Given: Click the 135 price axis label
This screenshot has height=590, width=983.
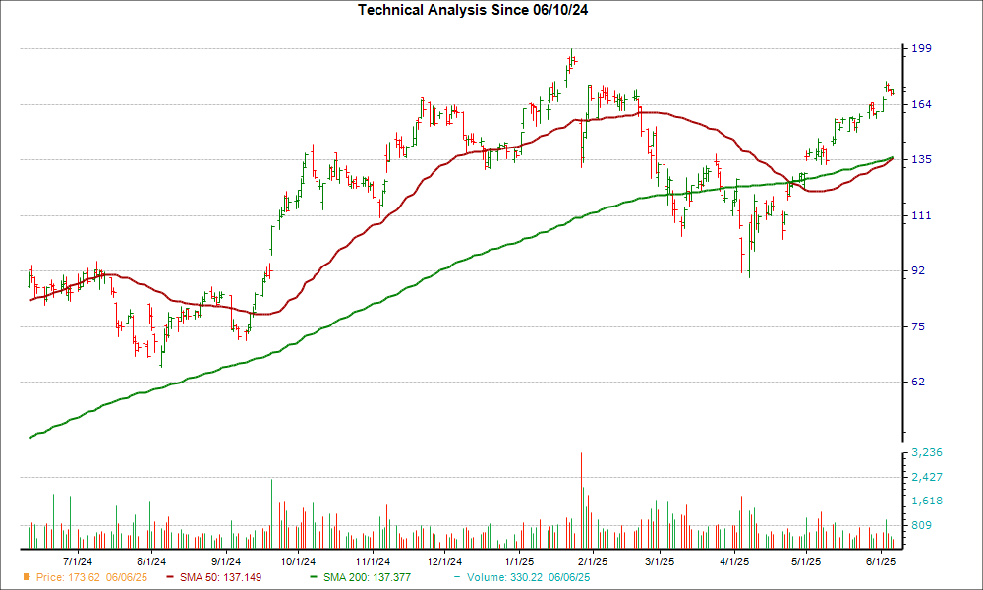Looking at the screenshot, I should point(922,160).
